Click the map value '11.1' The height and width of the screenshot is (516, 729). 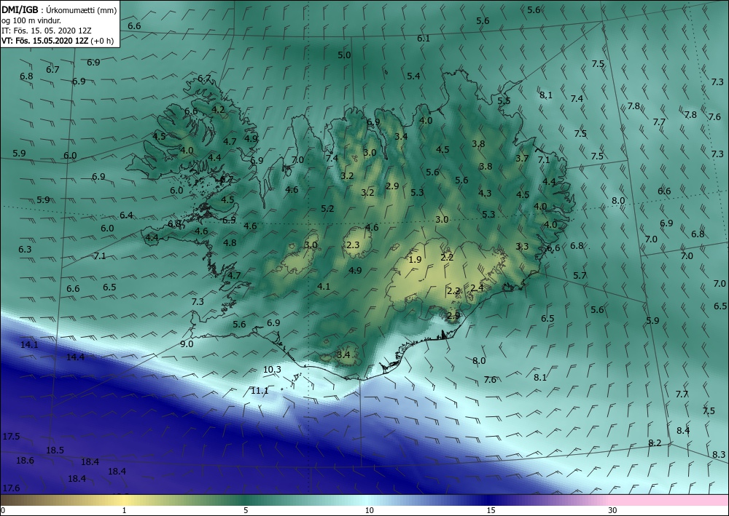point(260,390)
